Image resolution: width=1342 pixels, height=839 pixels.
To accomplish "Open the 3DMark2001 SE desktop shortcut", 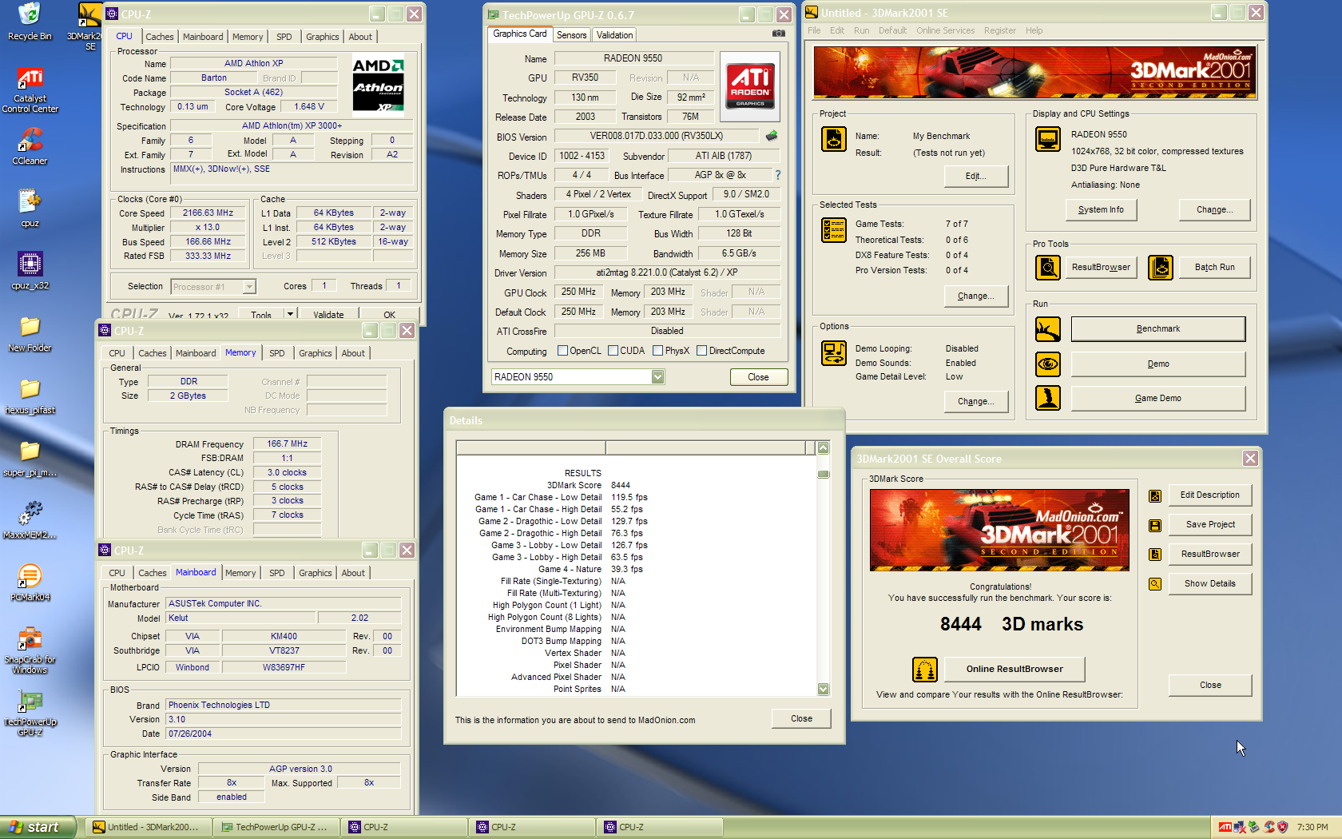I will (89, 26).
